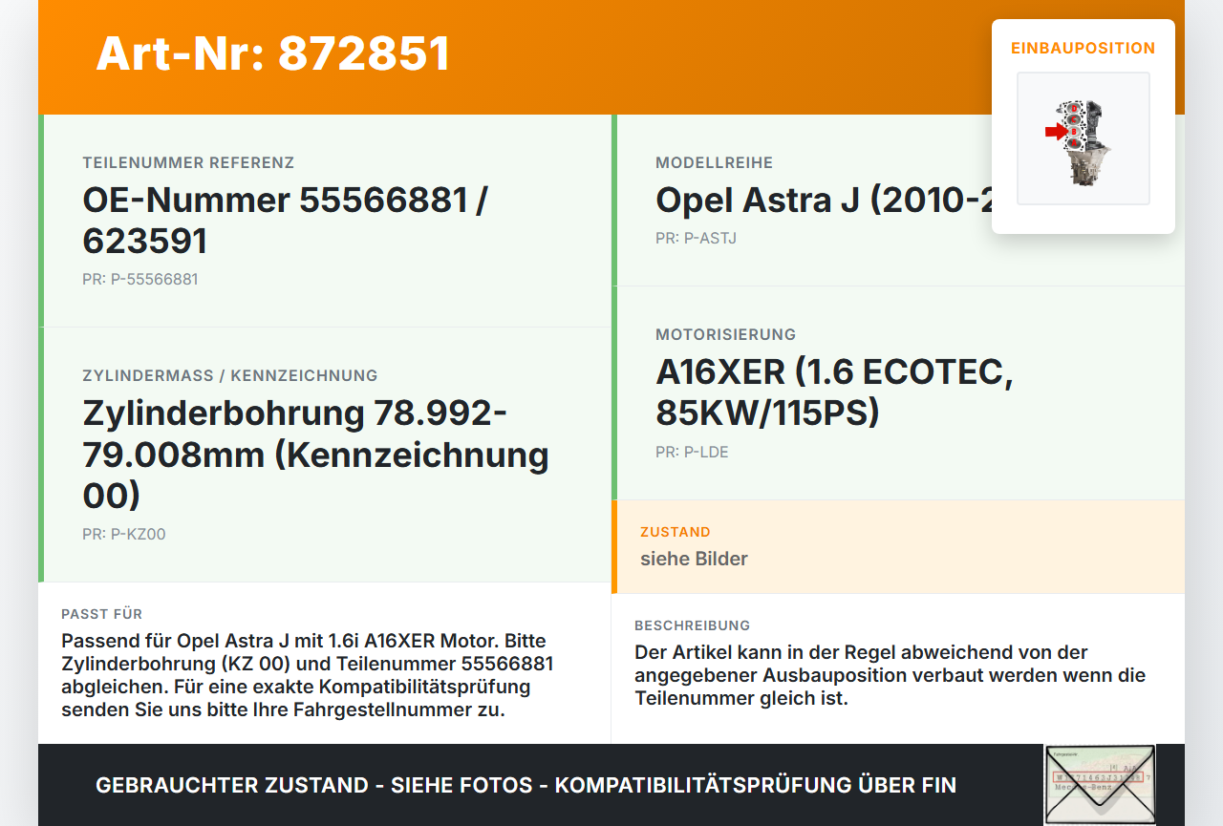Click the 'EINBAUPOSITION' card title

(x=1084, y=48)
